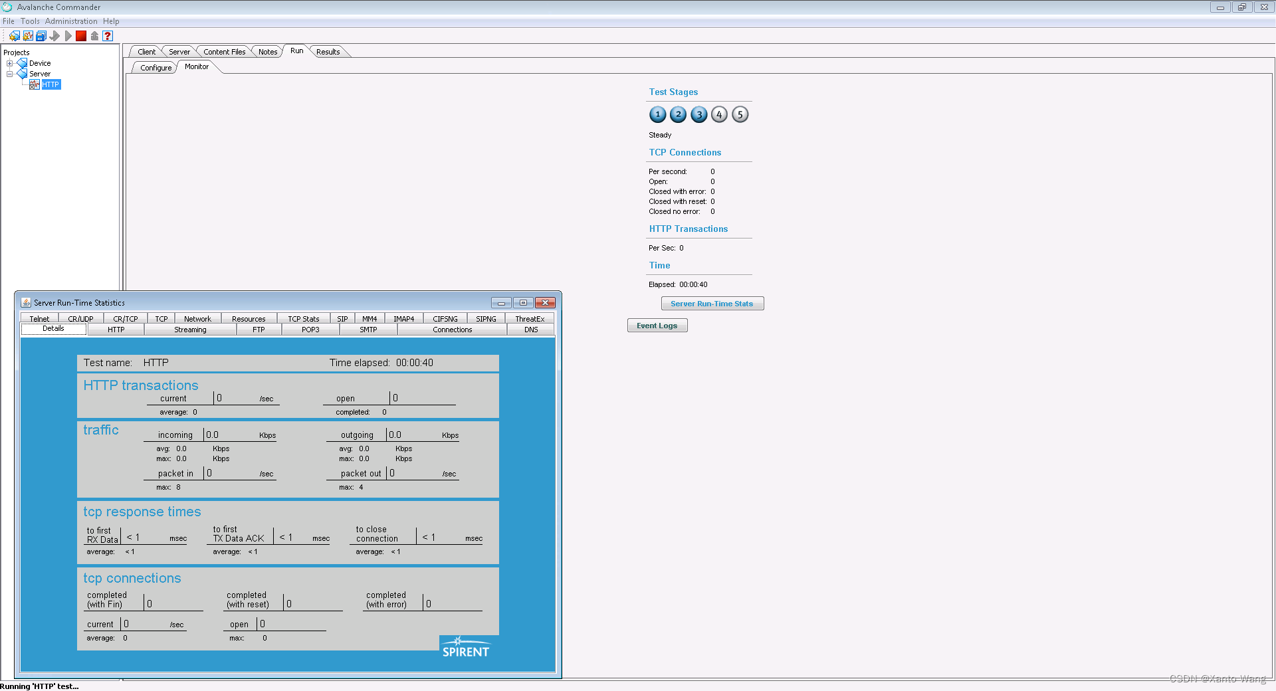
Task: Collapse the Server tree node
Action: click(10, 74)
